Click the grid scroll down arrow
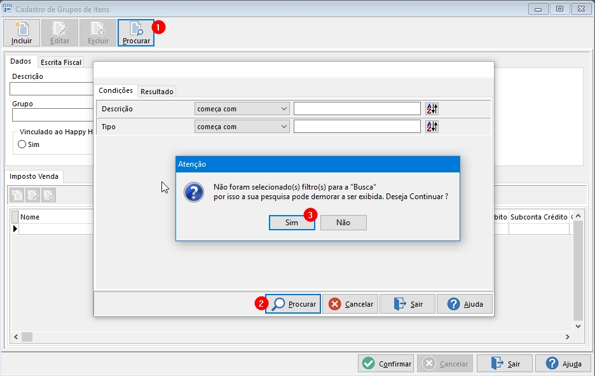Image resolution: width=595 pixels, height=376 pixels. coord(578,326)
